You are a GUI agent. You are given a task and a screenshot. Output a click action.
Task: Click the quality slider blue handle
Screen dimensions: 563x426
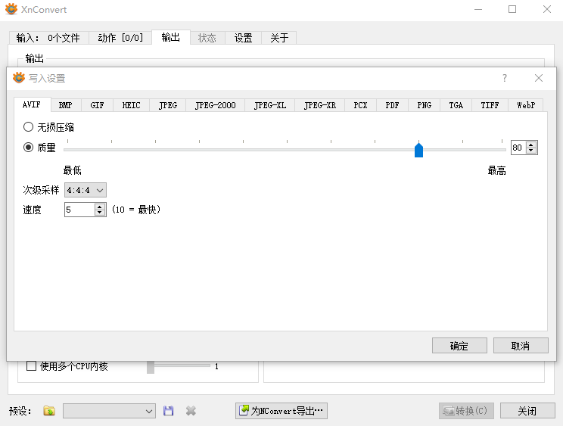(418, 149)
